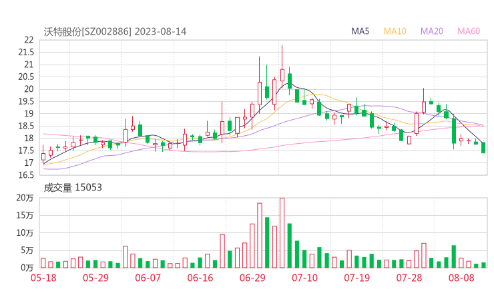Click the 20.5 price axis label
Image resolution: width=494 pixels, height=293 pixels.
(26, 77)
